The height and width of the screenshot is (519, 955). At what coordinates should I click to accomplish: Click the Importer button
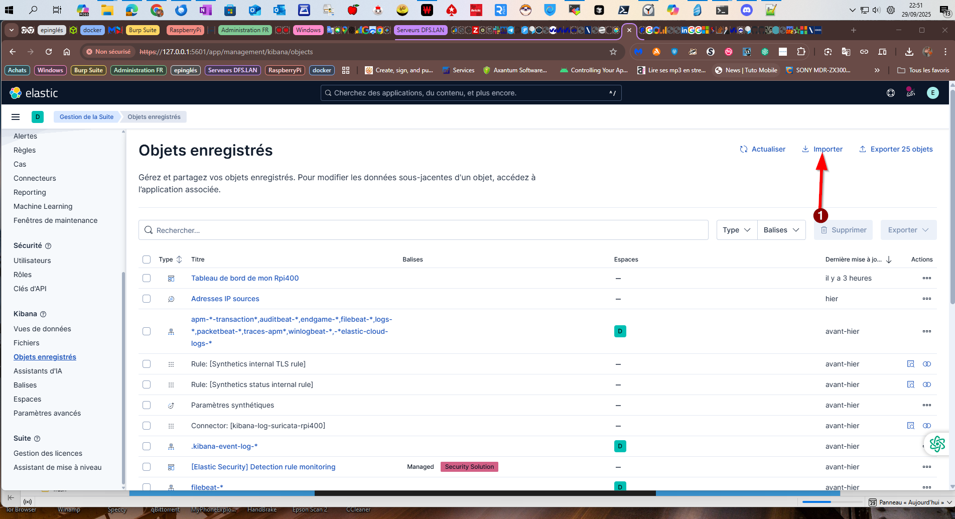click(822, 149)
